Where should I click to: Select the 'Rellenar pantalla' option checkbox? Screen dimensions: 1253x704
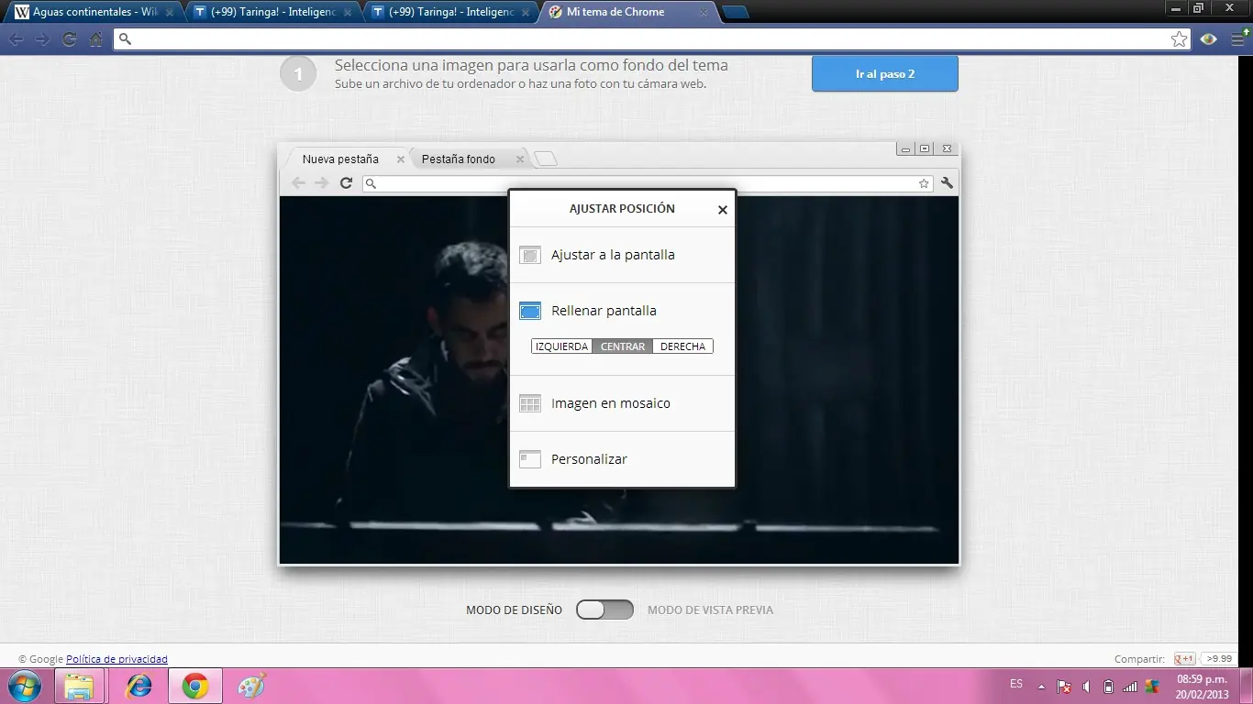[x=530, y=311]
